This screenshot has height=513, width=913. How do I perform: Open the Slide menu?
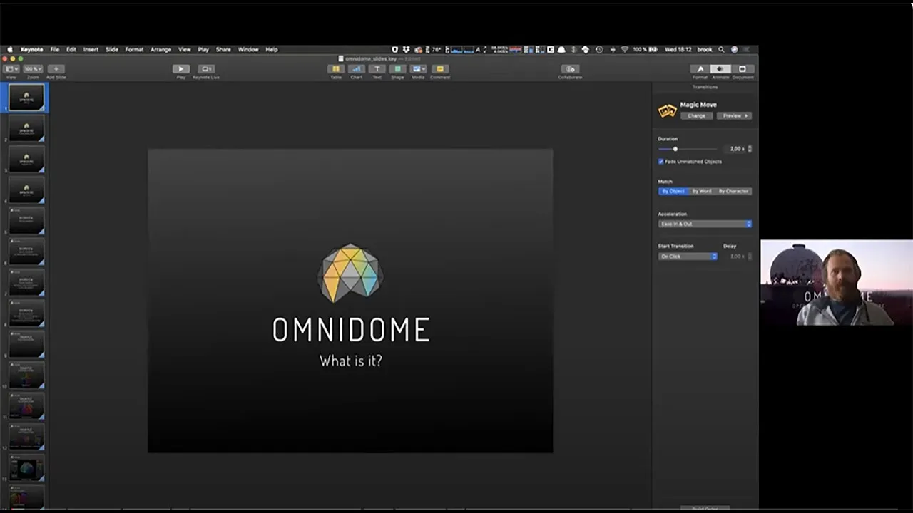[x=112, y=50]
